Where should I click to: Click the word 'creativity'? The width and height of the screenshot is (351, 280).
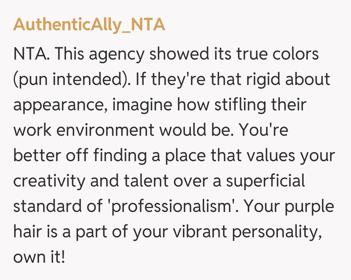click(x=49, y=181)
